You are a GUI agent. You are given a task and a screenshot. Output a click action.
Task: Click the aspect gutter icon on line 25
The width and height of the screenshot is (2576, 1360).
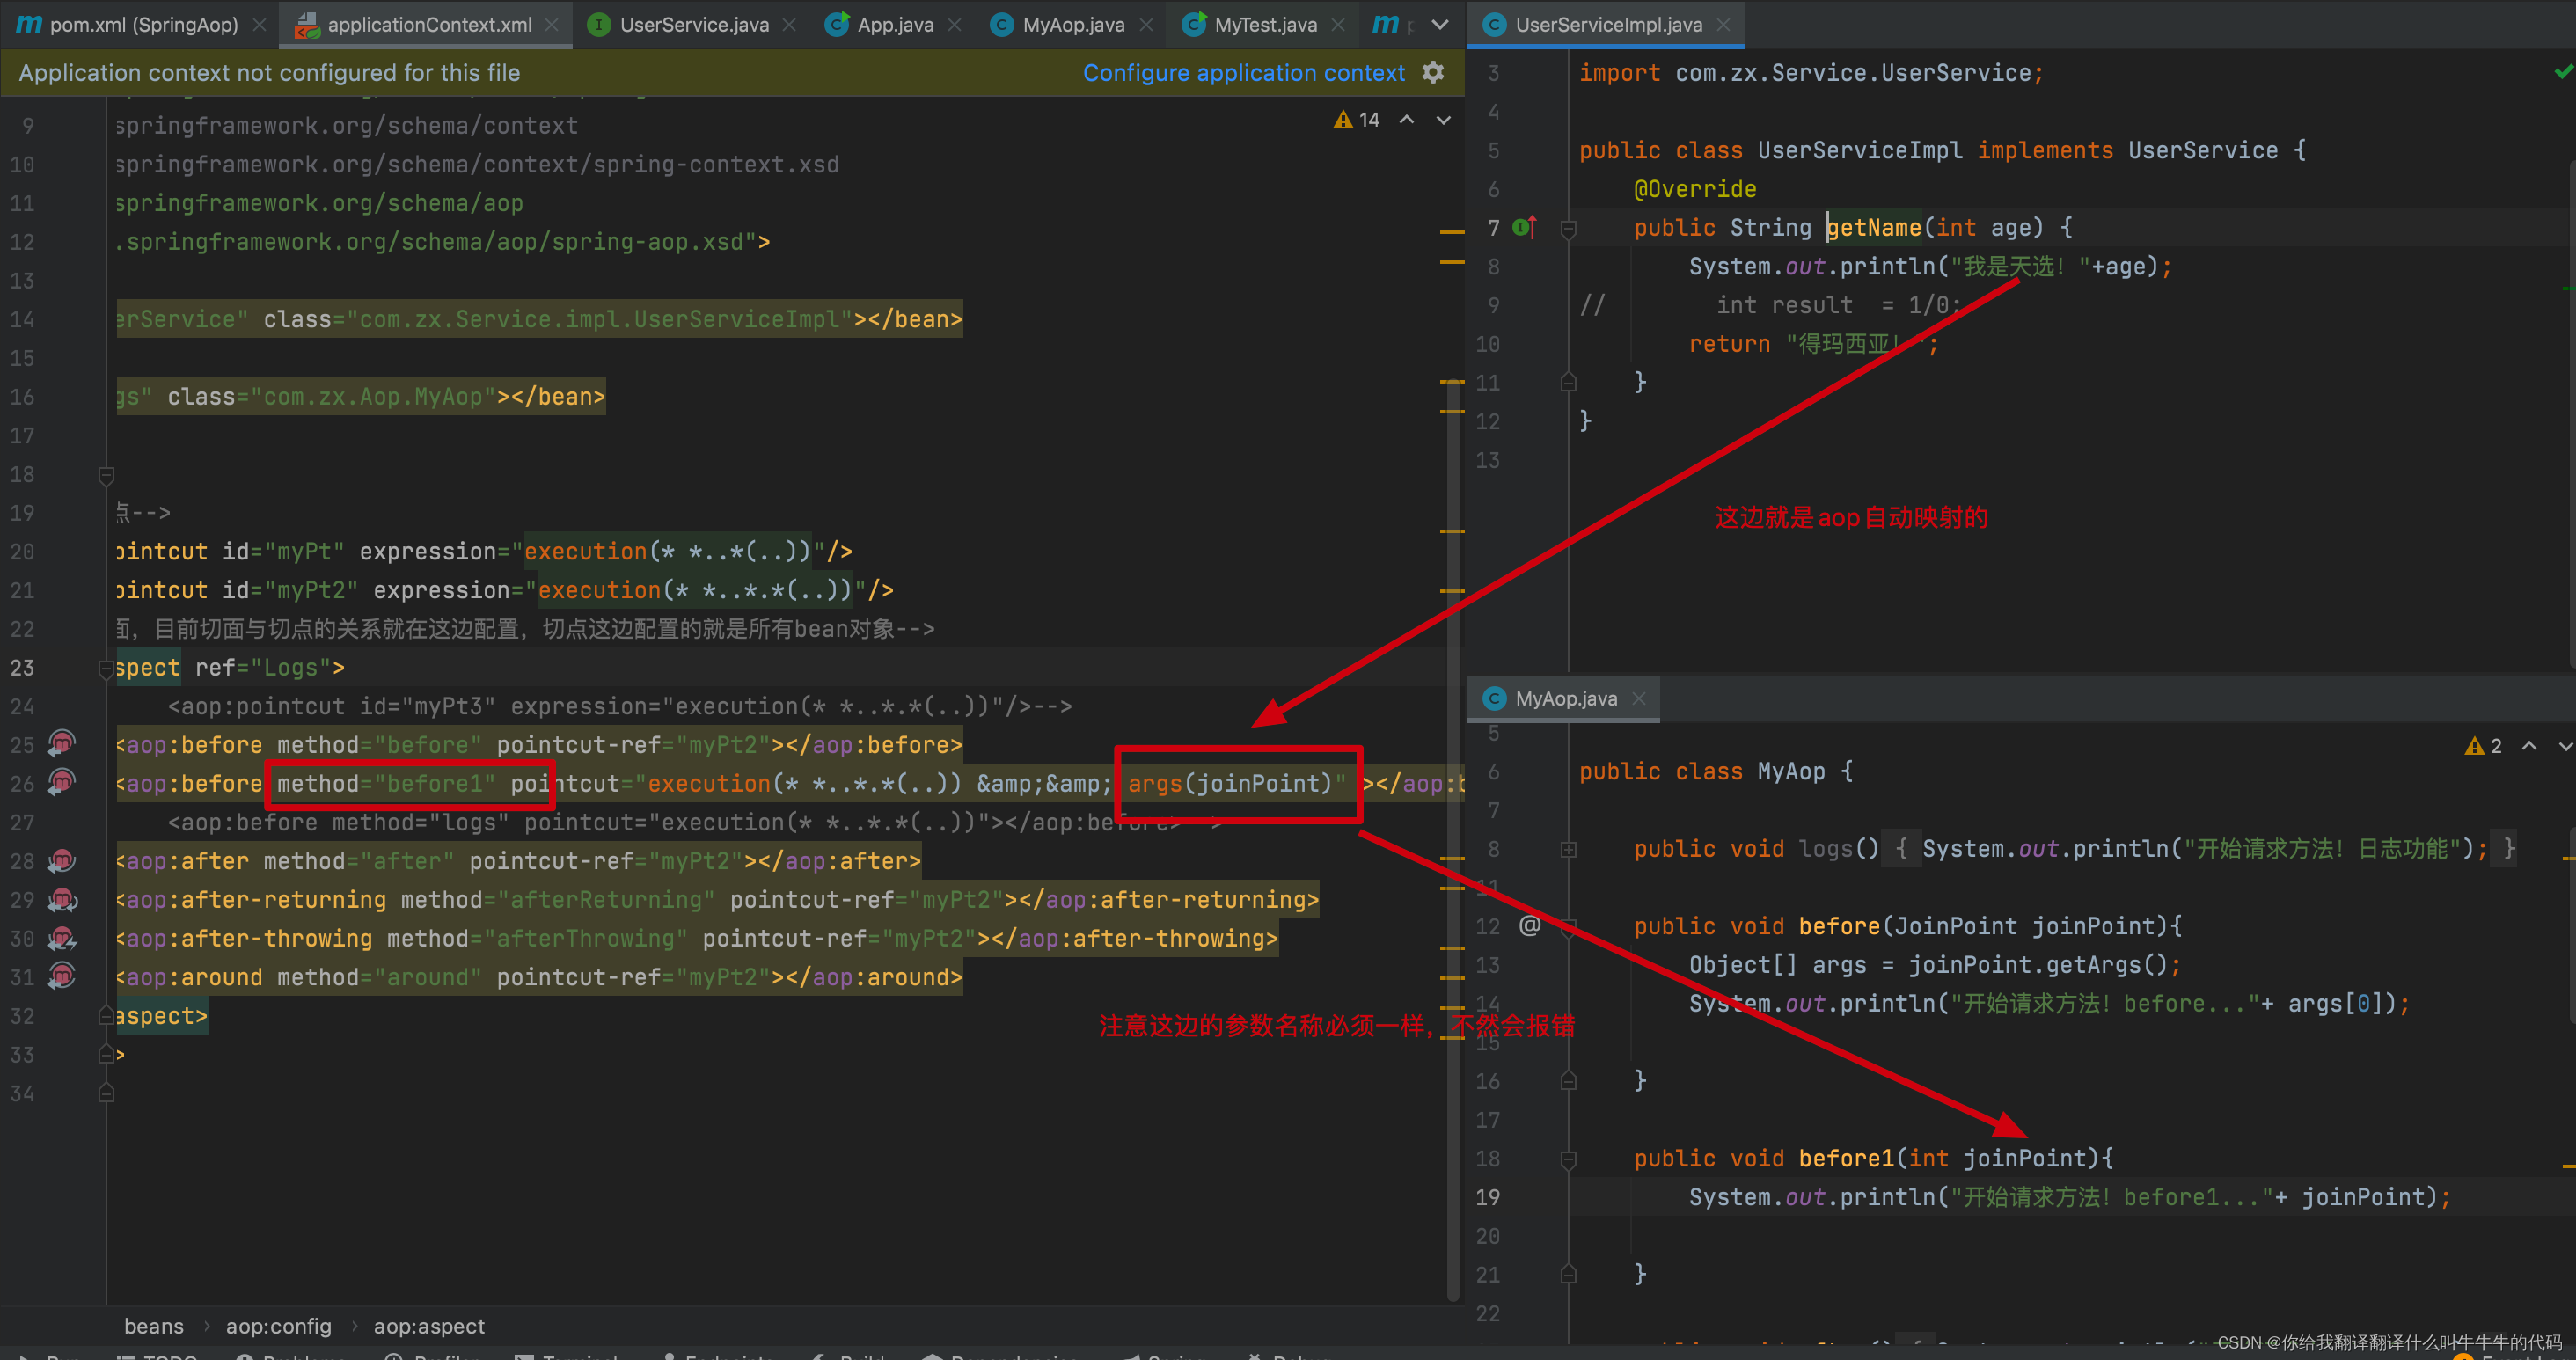62,743
